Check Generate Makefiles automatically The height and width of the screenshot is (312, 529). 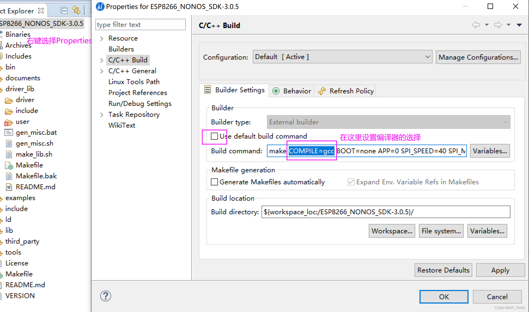215,182
